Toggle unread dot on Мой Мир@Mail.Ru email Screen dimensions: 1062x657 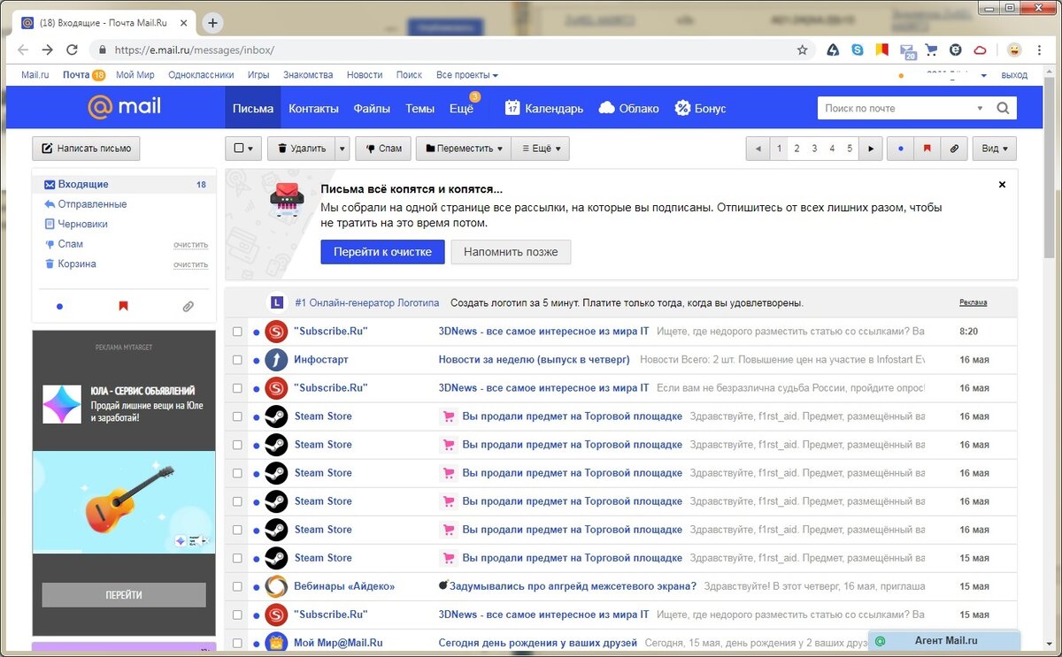pyautogui.click(x=256, y=643)
